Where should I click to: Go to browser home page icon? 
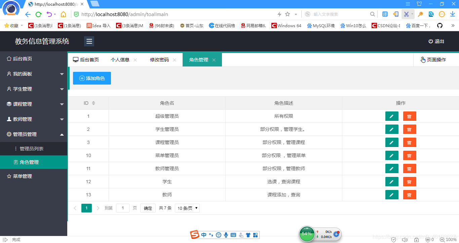tap(63, 14)
